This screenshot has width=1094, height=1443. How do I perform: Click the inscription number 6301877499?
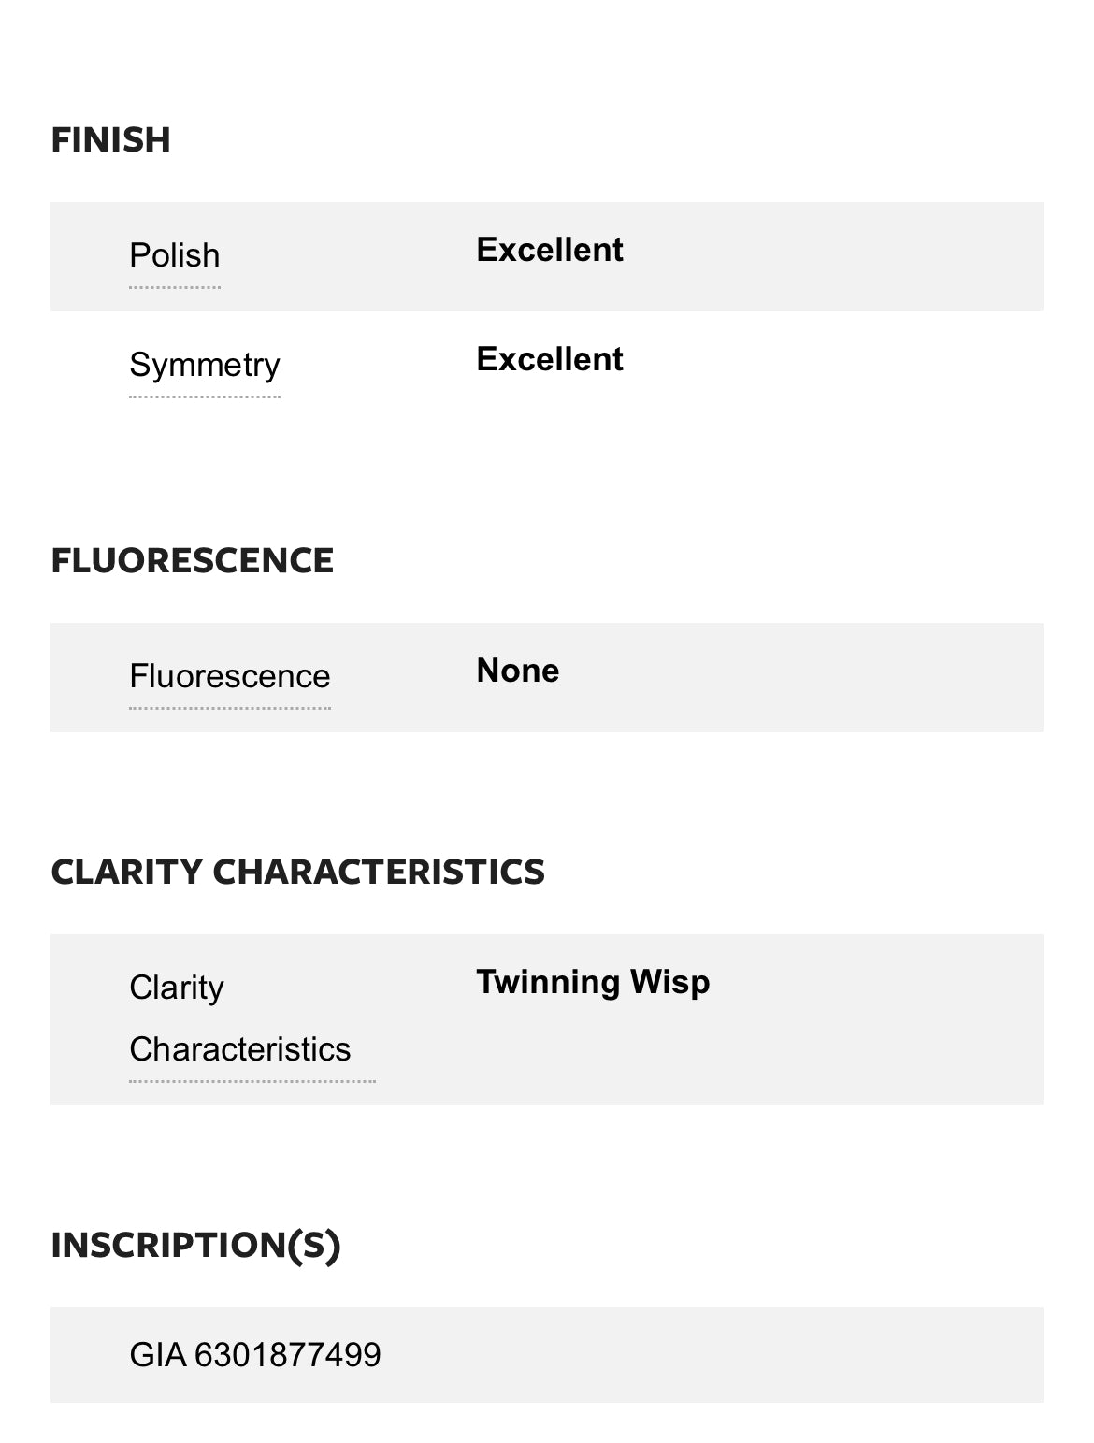288,1355
